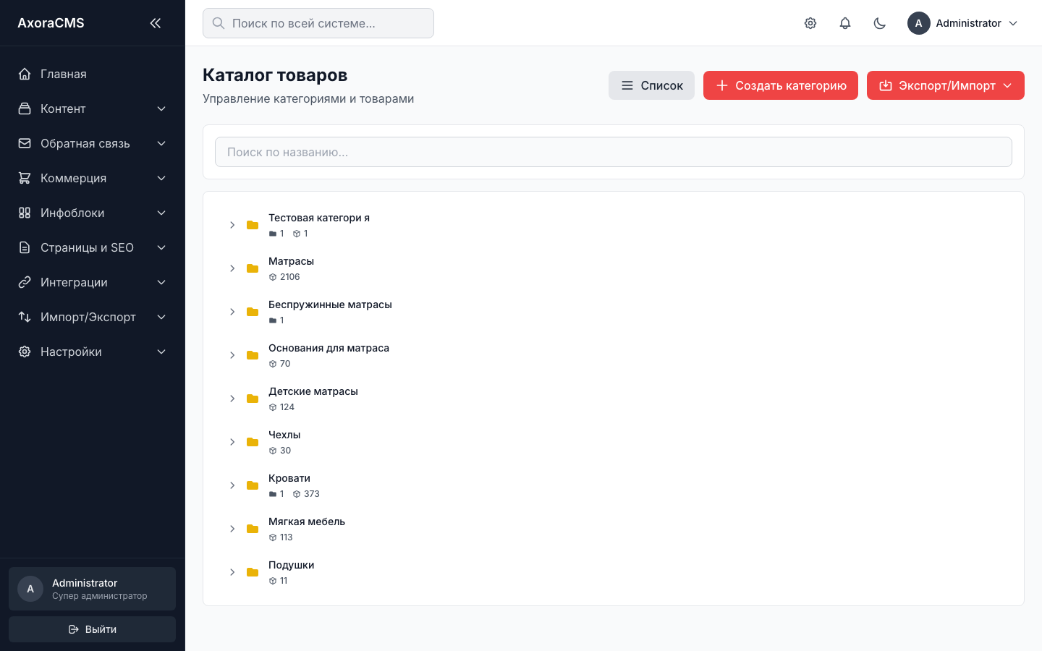Screen dimensions: 1042x651
Task: Expand the Настройки menu chevron
Action: pyautogui.click(x=161, y=352)
